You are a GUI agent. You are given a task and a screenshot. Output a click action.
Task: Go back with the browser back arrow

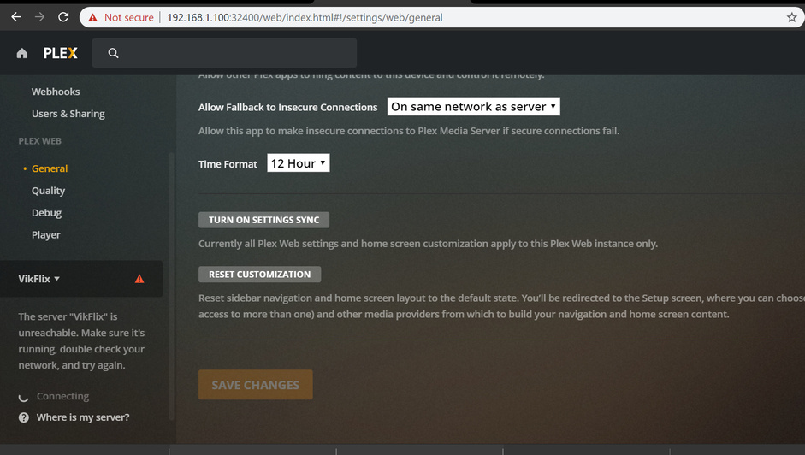click(x=16, y=17)
